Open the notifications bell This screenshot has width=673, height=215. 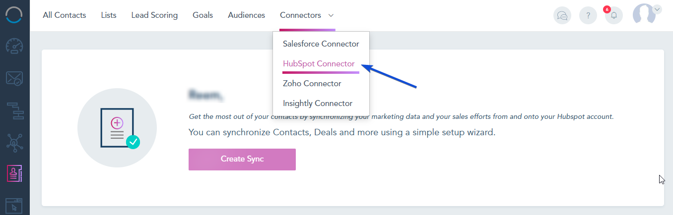coord(614,15)
